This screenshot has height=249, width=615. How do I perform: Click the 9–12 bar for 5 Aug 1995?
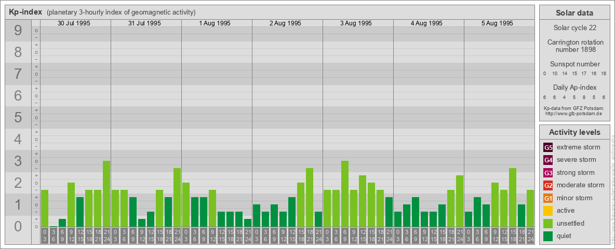pos(494,205)
